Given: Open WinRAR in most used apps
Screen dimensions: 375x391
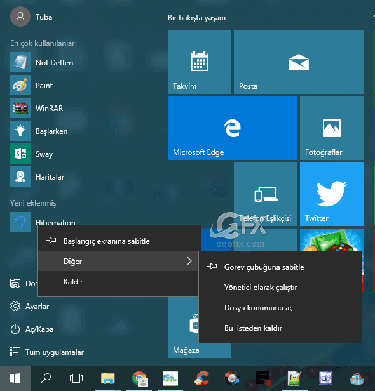Looking at the screenshot, I should [37, 108].
